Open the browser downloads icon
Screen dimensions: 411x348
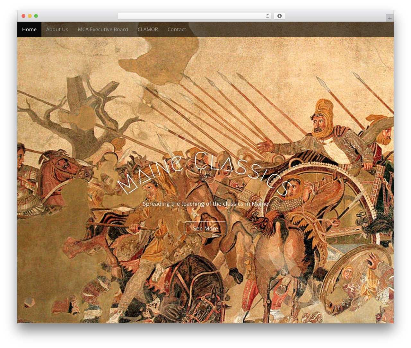[279, 16]
